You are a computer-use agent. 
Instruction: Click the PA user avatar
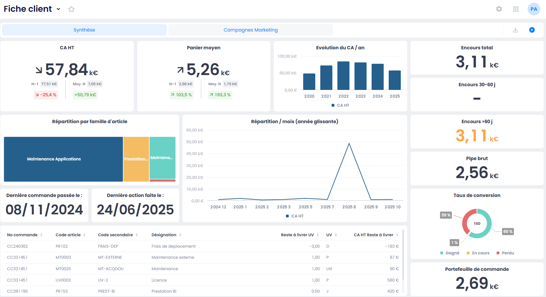pyautogui.click(x=534, y=9)
